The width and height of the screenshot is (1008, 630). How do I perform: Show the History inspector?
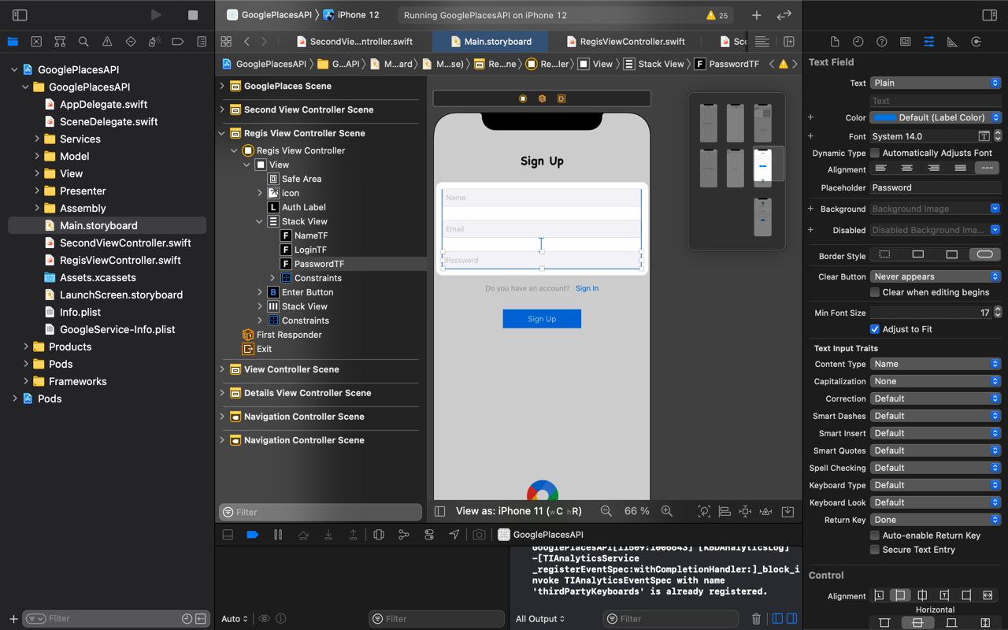click(858, 42)
